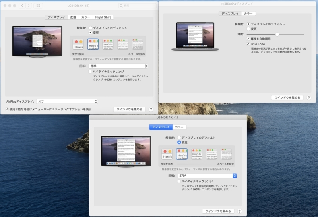This screenshot has width=318, height=217.
Task: Select 変更 radio in LG HDR 4K (2)
Action: coord(91,33)
